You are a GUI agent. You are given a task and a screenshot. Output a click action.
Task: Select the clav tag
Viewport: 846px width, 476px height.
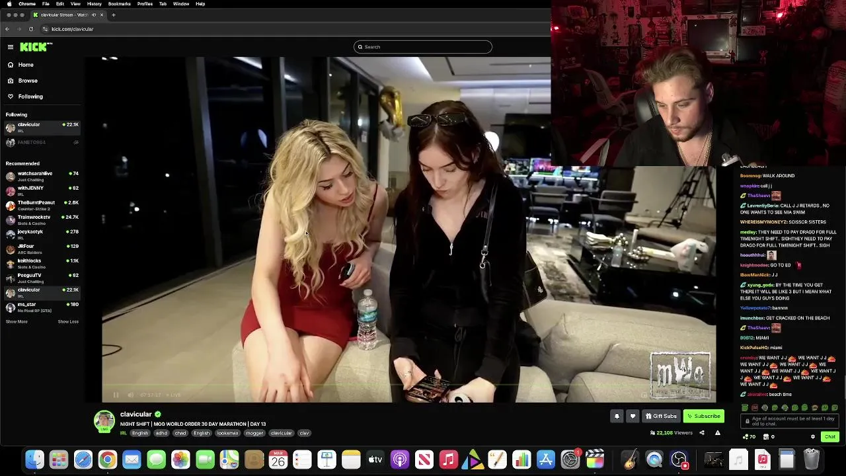tap(304, 433)
